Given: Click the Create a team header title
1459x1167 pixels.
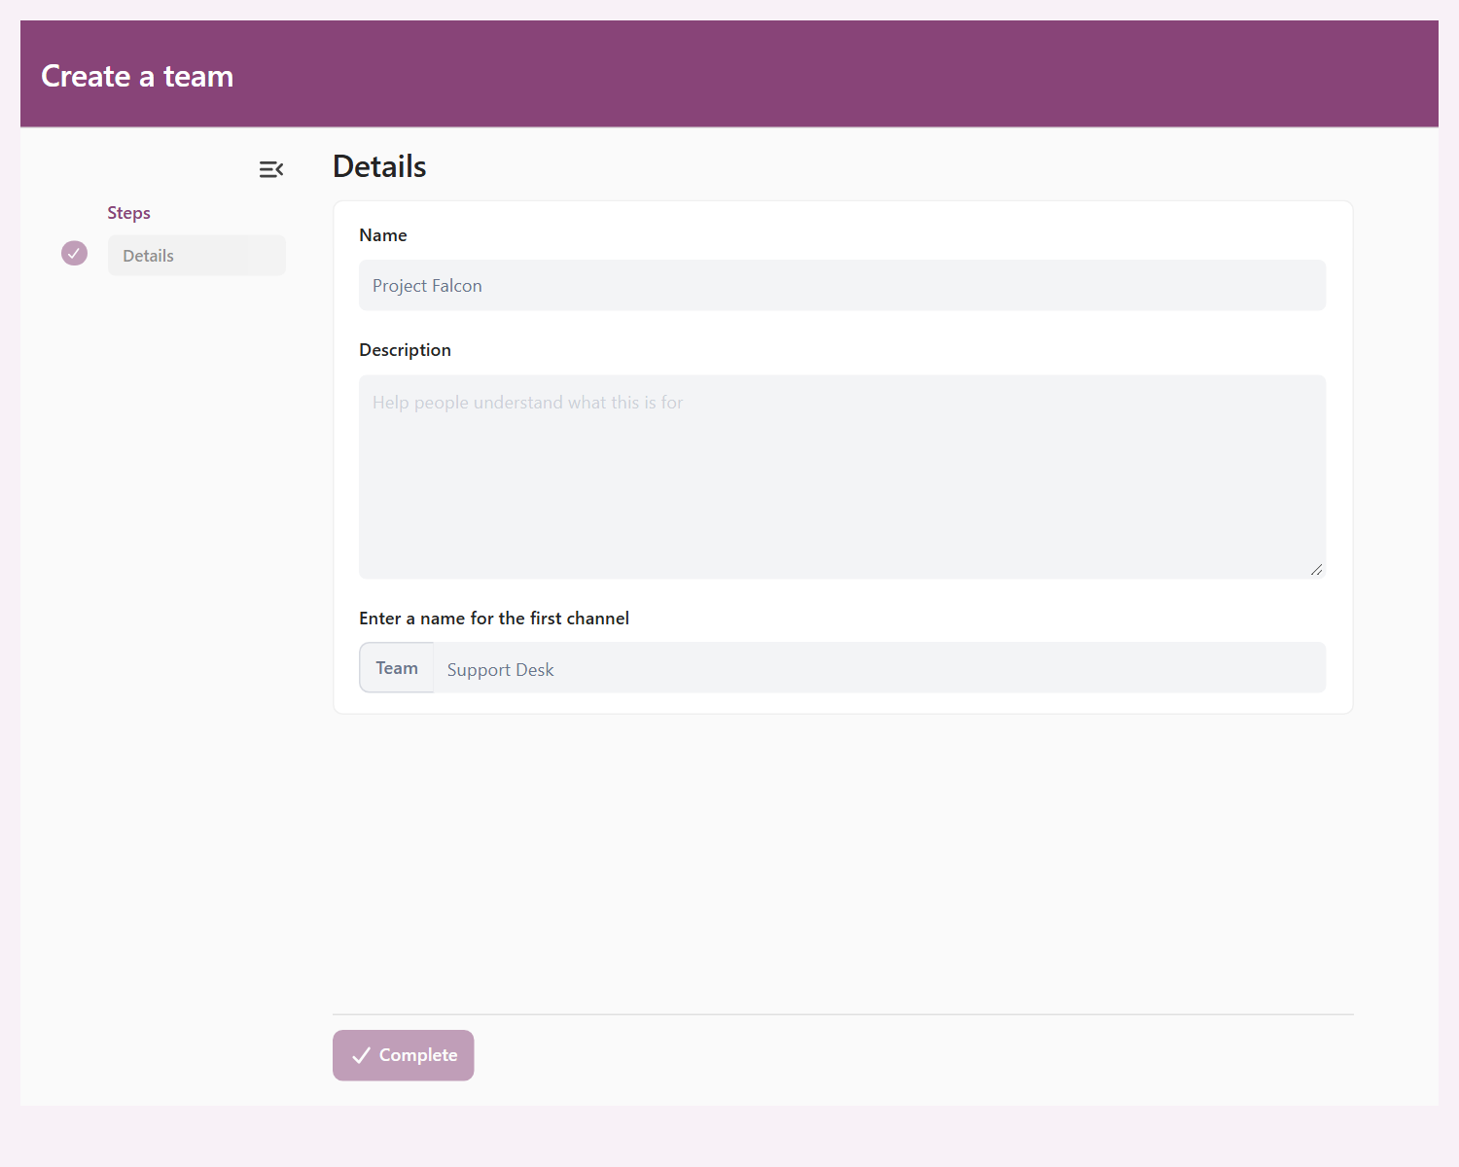Looking at the screenshot, I should pyautogui.click(x=137, y=76).
